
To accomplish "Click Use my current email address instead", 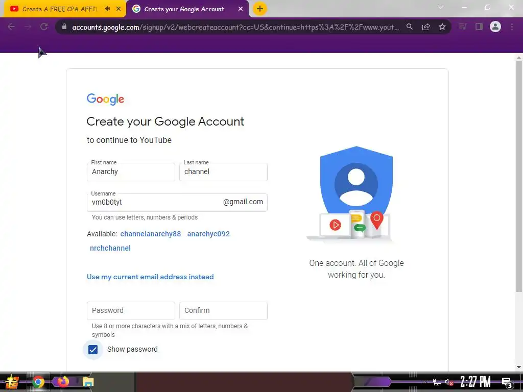I will click(x=150, y=277).
